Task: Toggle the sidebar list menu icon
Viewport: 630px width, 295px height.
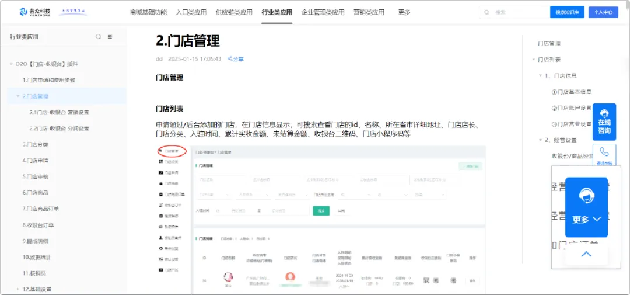Action: [x=110, y=37]
